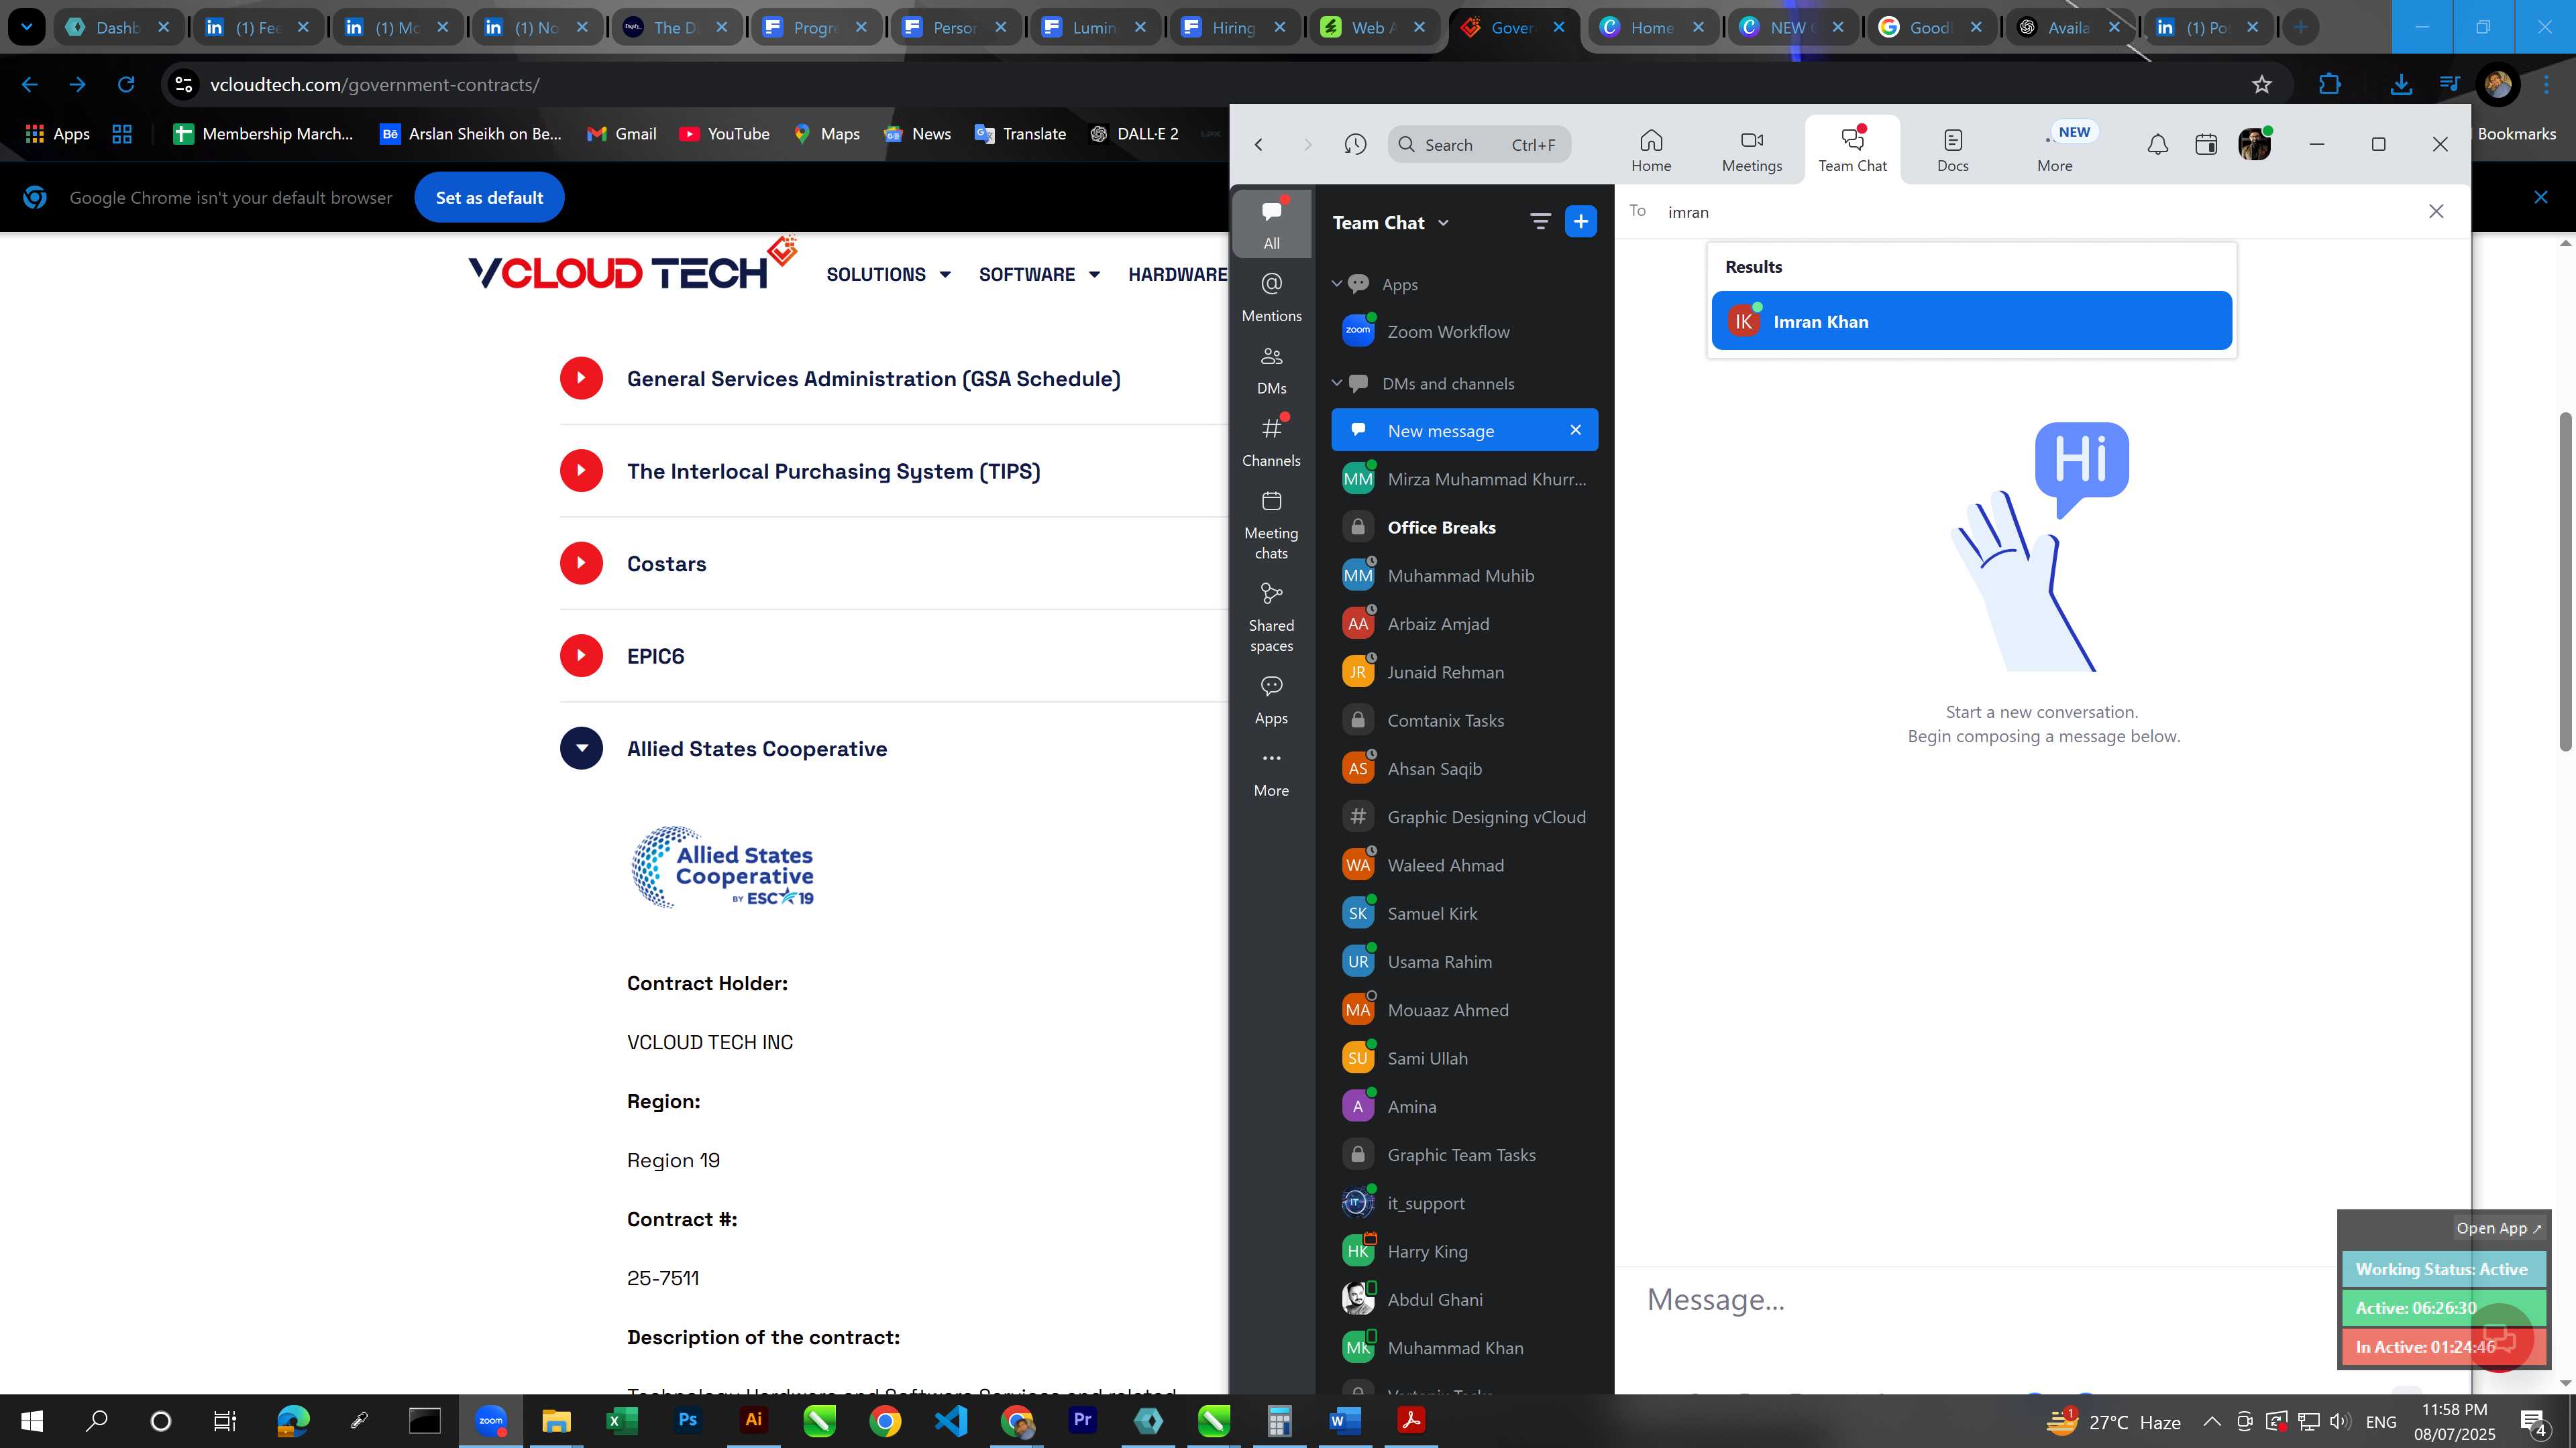The height and width of the screenshot is (1448, 2576).
Task: Open the Gmail bookmark
Action: tap(622, 134)
